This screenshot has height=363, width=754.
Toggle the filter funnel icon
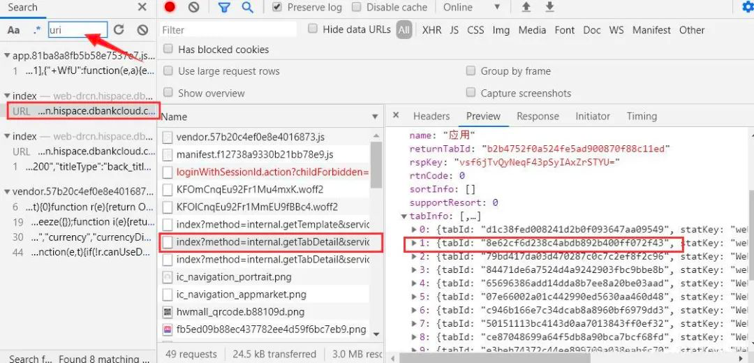[x=224, y=7]
